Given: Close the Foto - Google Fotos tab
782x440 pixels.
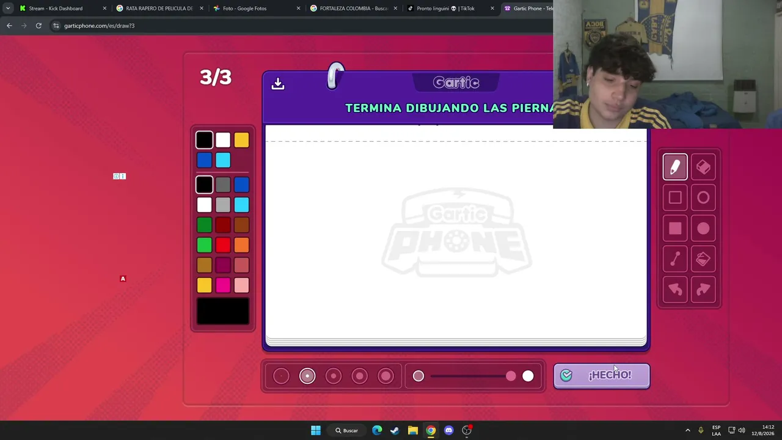Looking at the screenshot, I should tap(298, 9).
